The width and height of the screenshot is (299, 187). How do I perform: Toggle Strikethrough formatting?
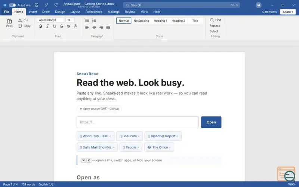(62, 26)
